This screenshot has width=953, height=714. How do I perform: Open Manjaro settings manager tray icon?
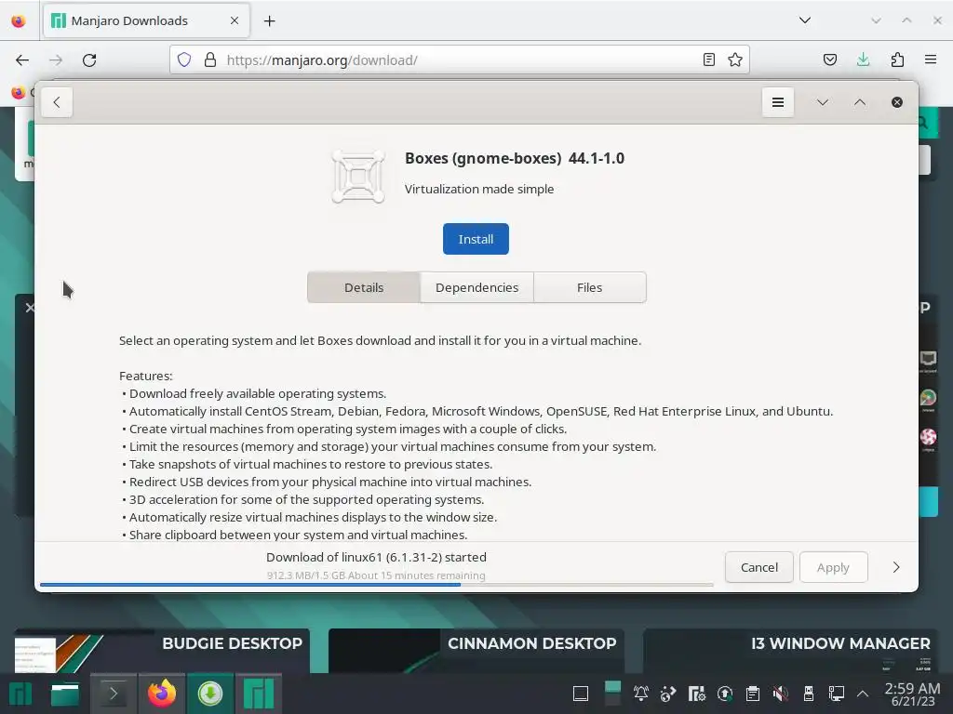tap(696, 694)
